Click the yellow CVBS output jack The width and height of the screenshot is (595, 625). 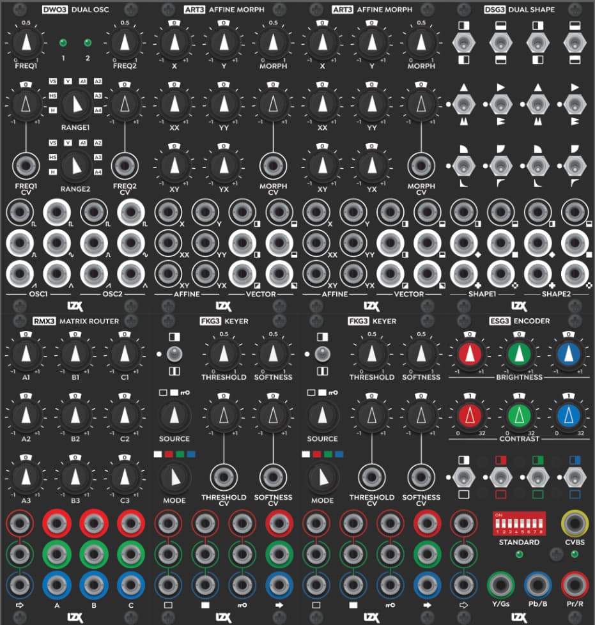pos(575,523)
